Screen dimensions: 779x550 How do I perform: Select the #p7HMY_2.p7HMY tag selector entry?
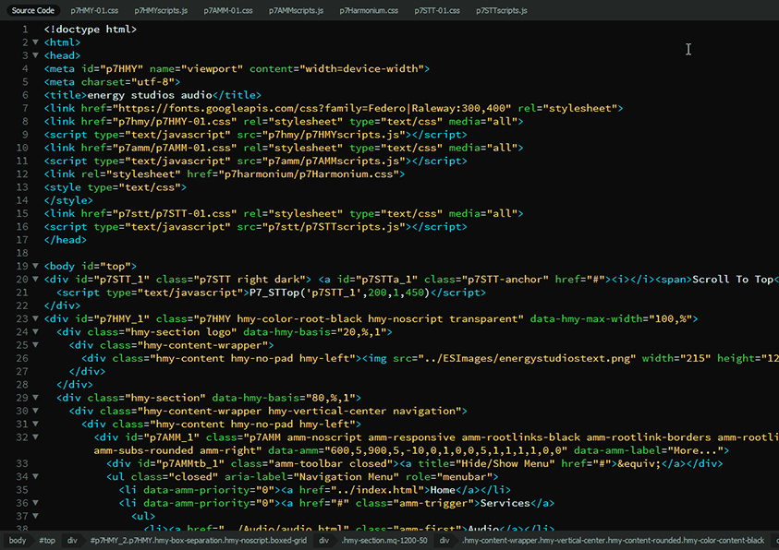199,541
